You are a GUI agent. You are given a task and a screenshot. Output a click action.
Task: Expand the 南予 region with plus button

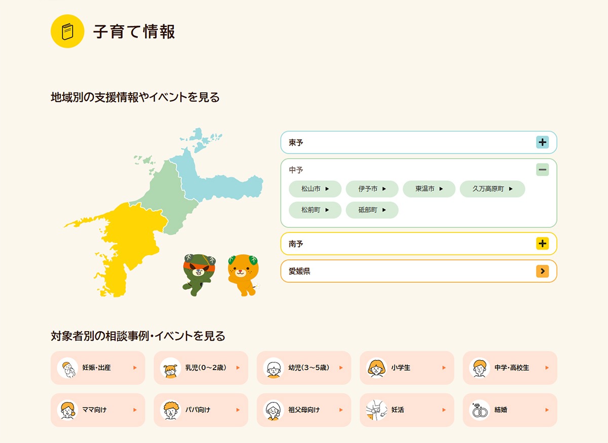pos(542,244)
